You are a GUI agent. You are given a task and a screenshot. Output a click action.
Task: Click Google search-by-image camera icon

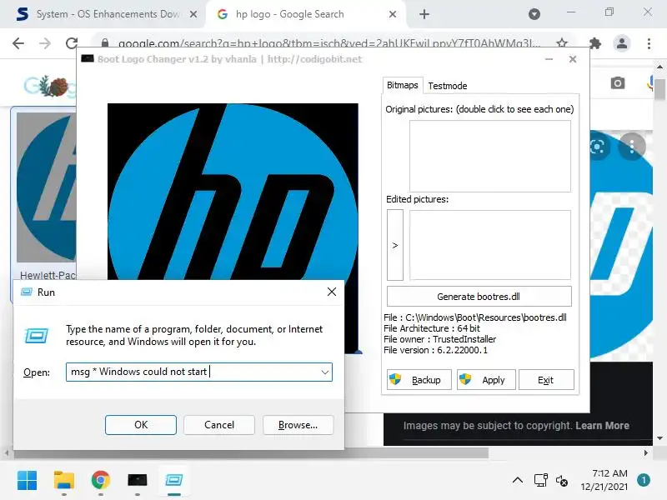coord(618,82)
